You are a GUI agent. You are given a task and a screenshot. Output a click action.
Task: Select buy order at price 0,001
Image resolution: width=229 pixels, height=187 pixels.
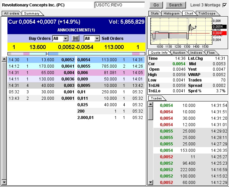point(41,92)
